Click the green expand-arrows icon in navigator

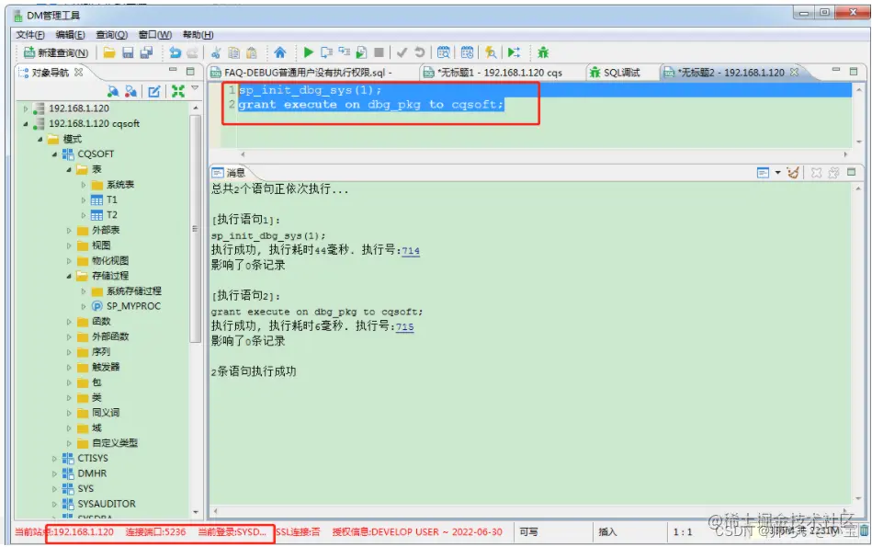click(178, 91)
